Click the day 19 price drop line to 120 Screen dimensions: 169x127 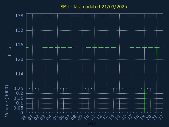pyautogui.click(x=144, y=53)
